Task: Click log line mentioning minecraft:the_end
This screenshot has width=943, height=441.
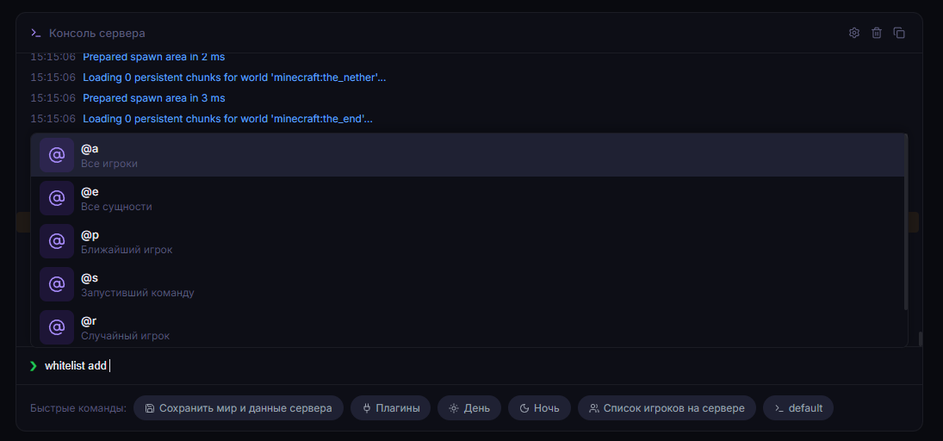Action: click(x=227, y=119)
